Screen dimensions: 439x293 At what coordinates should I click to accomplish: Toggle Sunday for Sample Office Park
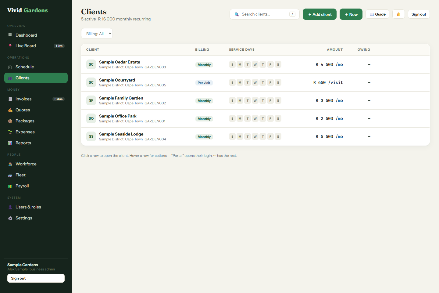[232, 118]
